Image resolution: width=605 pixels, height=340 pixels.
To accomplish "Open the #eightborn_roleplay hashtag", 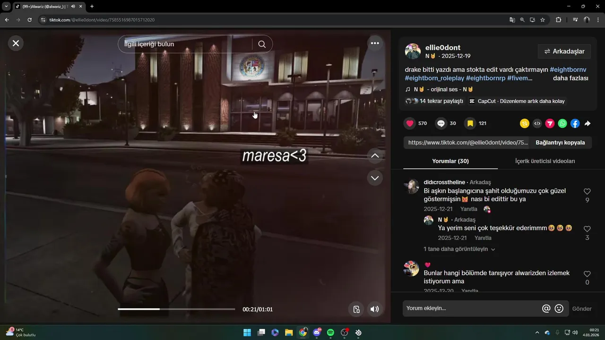I will click(434, 78).
